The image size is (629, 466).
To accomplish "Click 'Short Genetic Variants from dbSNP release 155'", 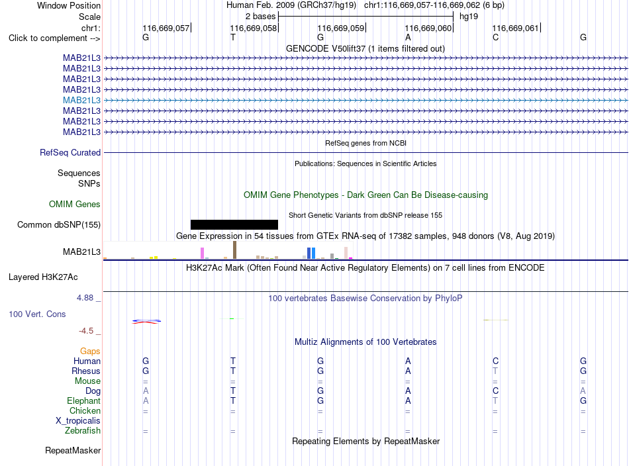I will [365, 215].
